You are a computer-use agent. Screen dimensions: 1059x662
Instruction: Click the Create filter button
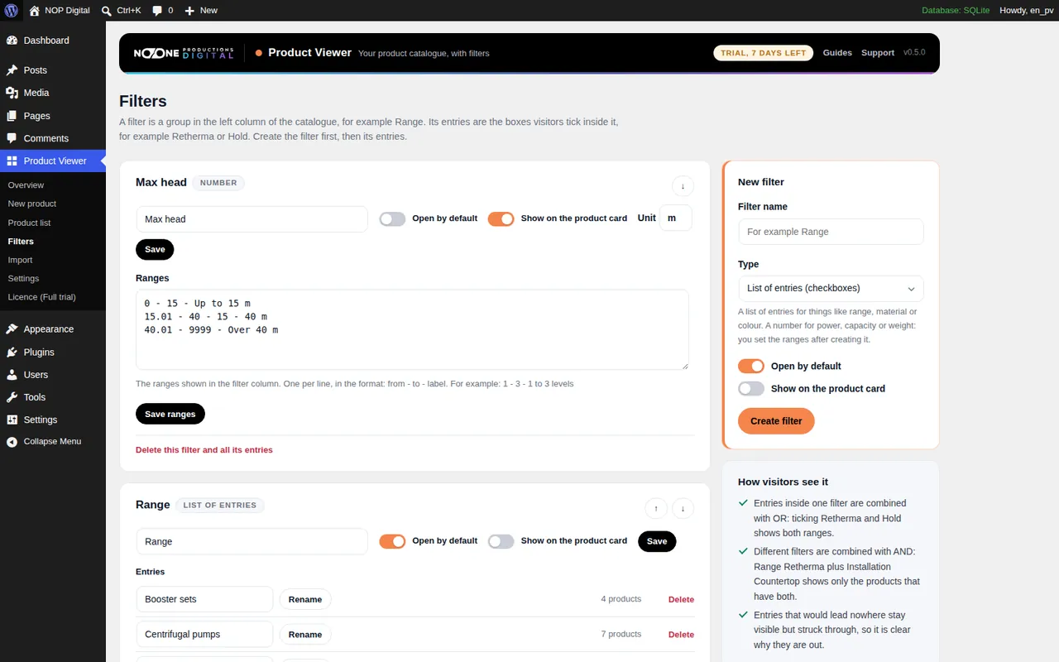776,421
